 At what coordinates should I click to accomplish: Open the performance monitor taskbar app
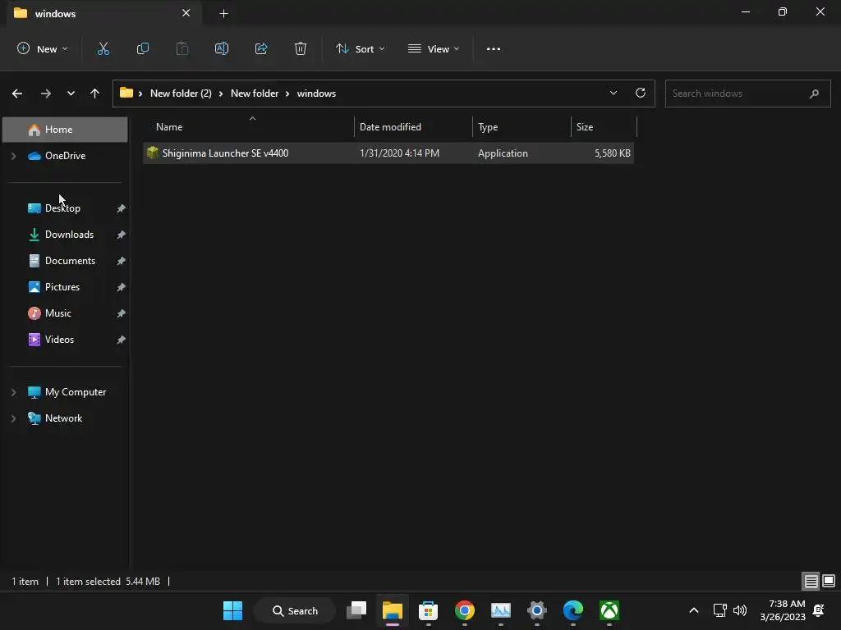[500, 610]
